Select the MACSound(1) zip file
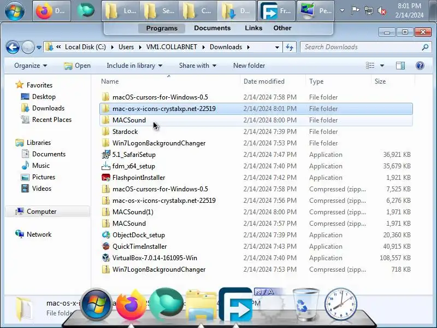Screen dimensions: 437x328 (x=133, y=212)
